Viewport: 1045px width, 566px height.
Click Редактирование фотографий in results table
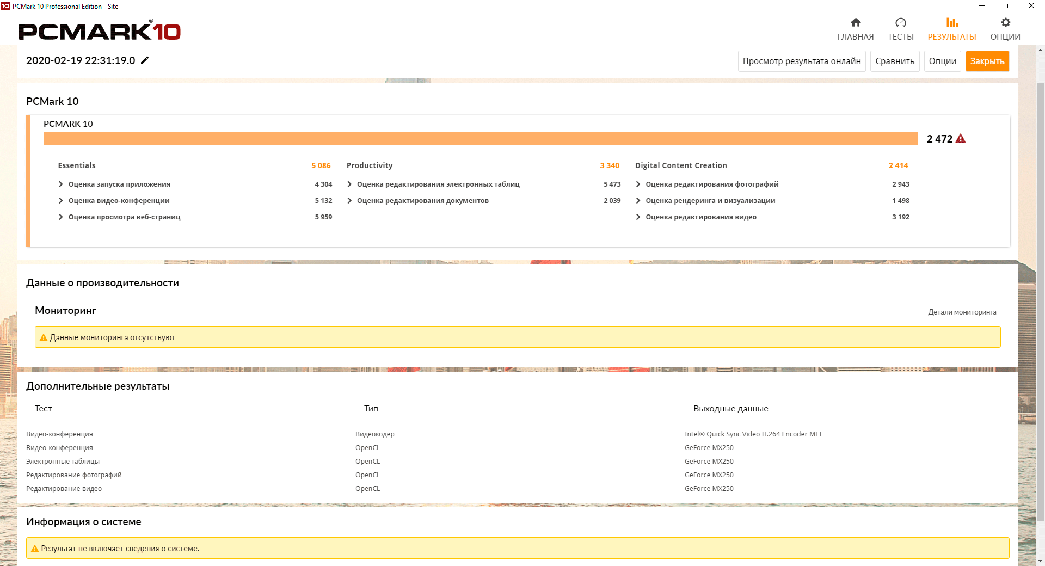pos(73,475)
